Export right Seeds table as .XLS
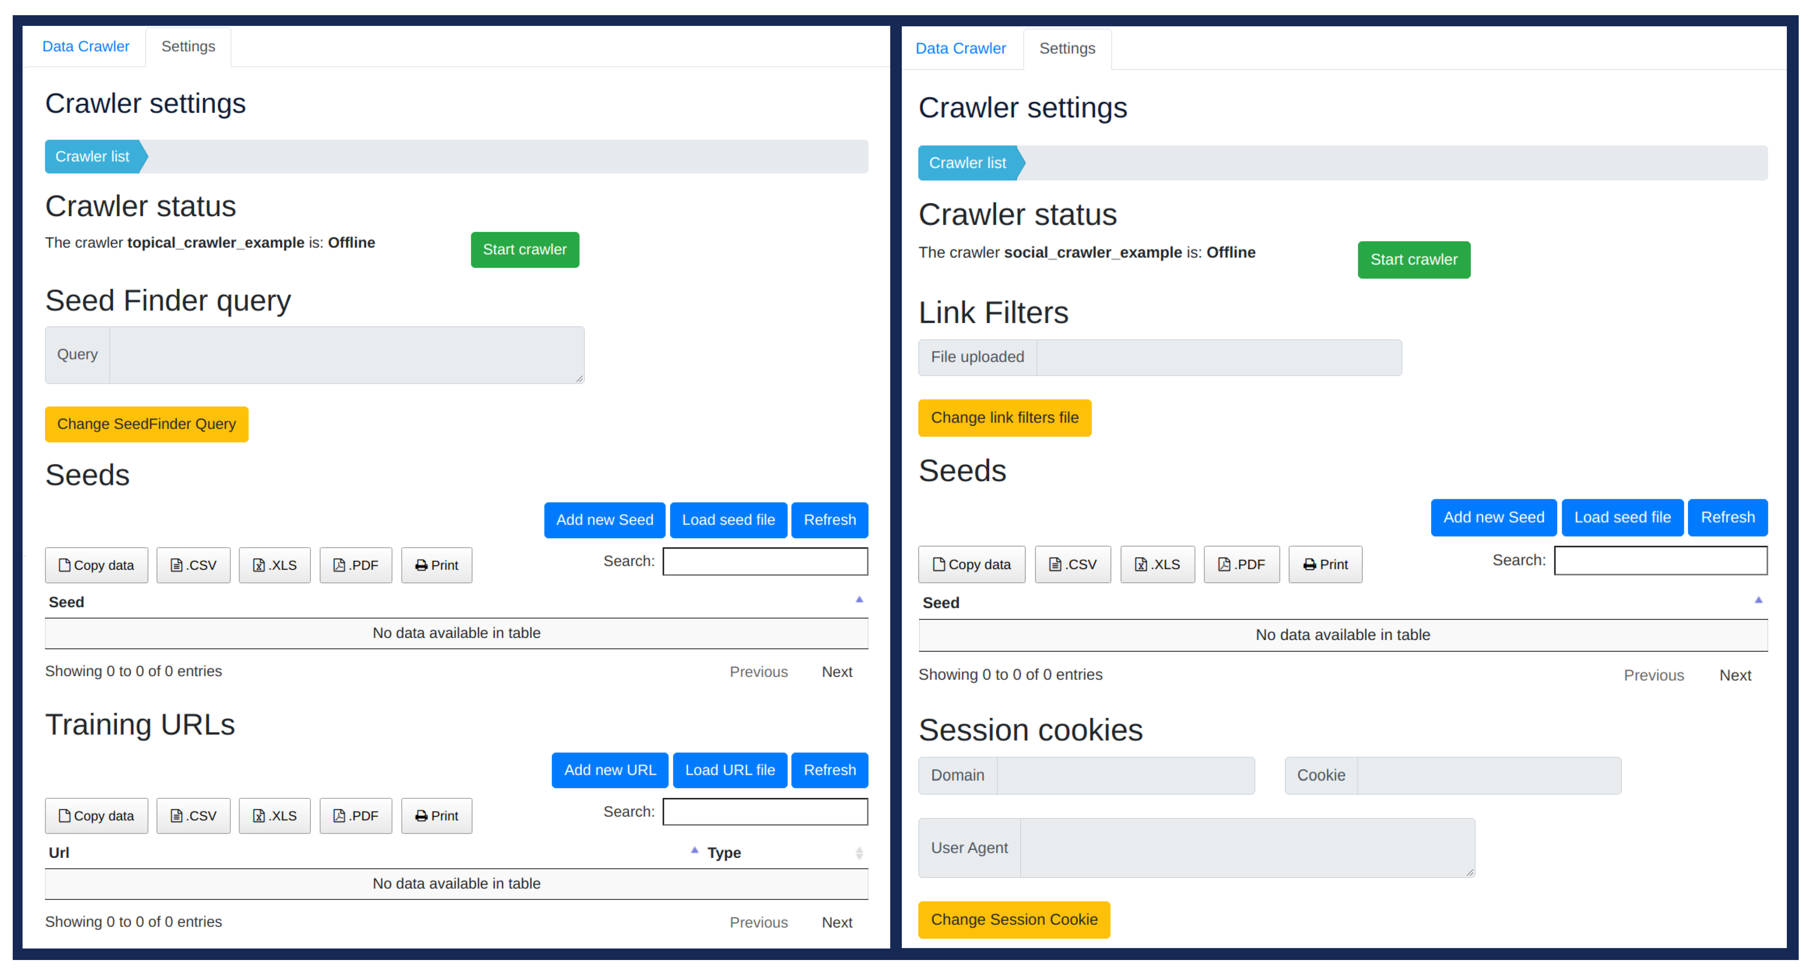The image size is (1811, 976). (x=1157, y=565)
